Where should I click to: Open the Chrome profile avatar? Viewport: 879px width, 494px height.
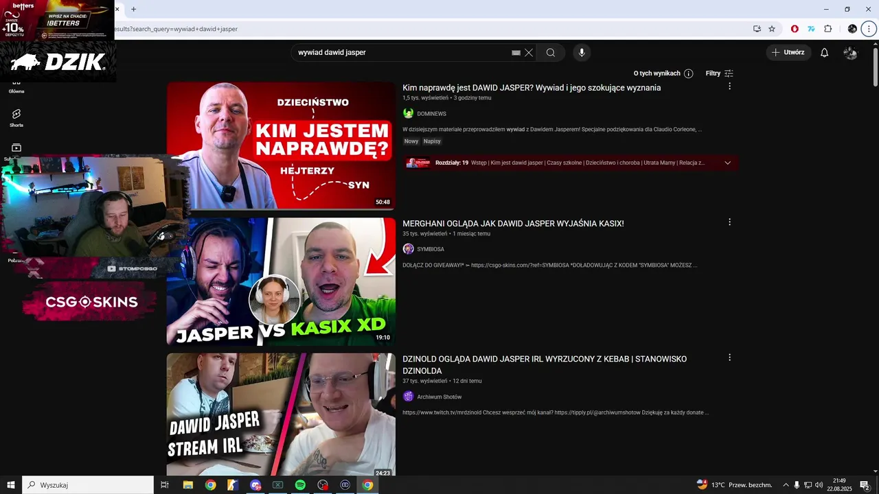pyautogui.click(x=852, y=29)
